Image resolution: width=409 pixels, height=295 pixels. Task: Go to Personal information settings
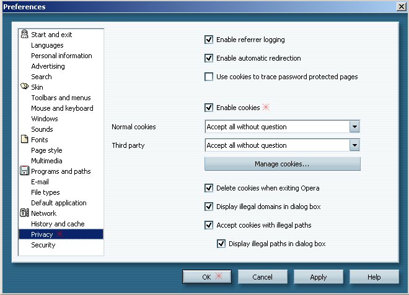click(61, 56)
